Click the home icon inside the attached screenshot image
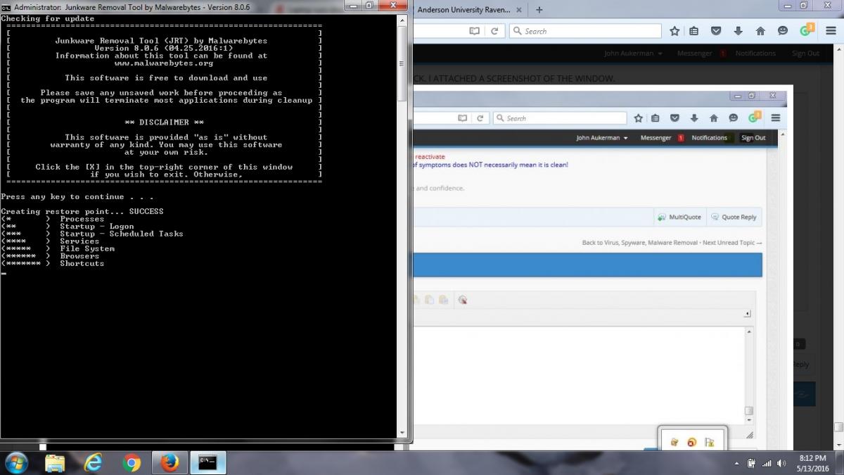Viewport: 844px width, 475px height. (x=714, y=118)
